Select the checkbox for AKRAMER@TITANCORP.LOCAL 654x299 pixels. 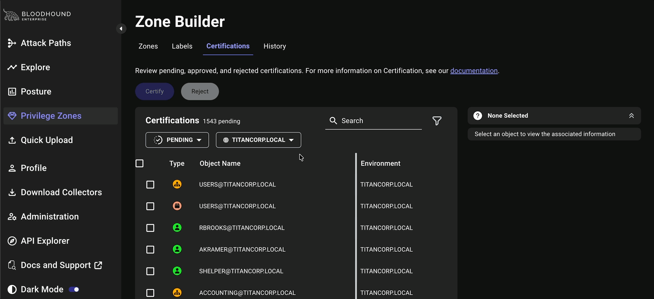point(150,250)
